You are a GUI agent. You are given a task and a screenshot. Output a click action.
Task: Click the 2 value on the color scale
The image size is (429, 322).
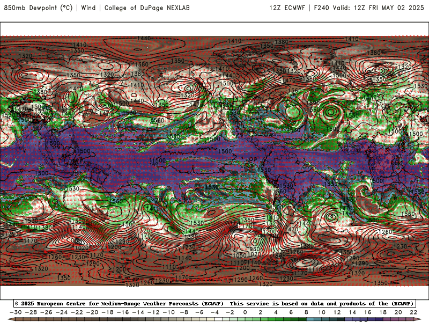pyautogui.click(x=261, y=312)
